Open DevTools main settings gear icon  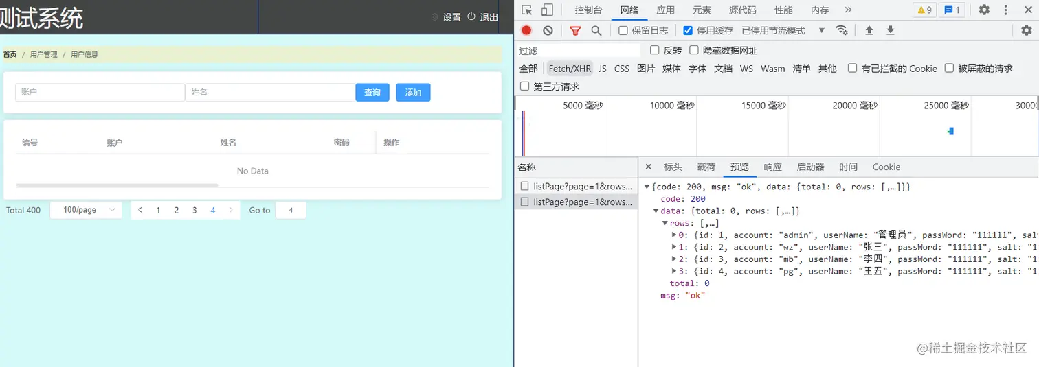[984, 10]
